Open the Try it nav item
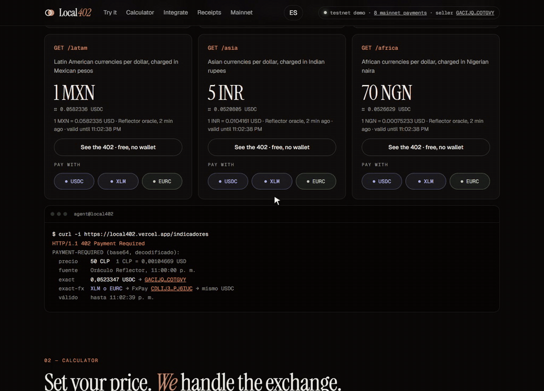 click(x=110, y=12)
